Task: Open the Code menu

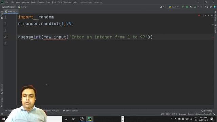Action: pyautogui.click(x=33, y=2)
